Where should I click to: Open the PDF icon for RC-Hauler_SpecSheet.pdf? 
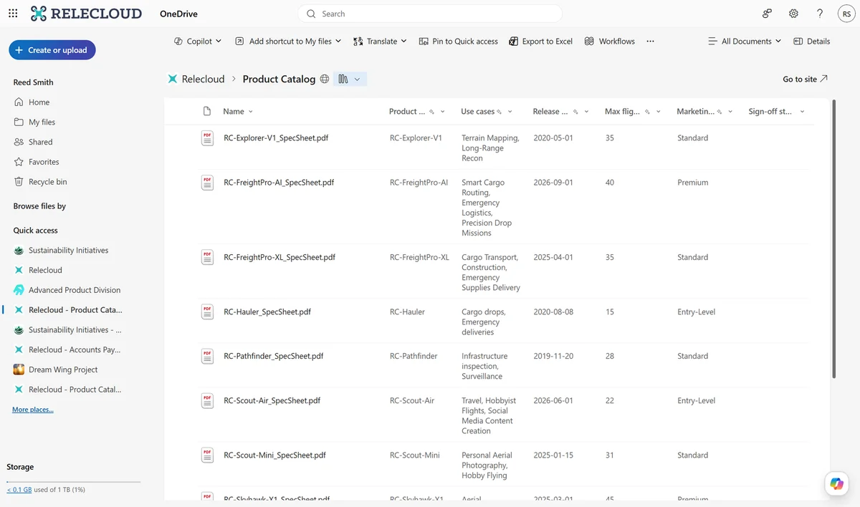[207, 312]
